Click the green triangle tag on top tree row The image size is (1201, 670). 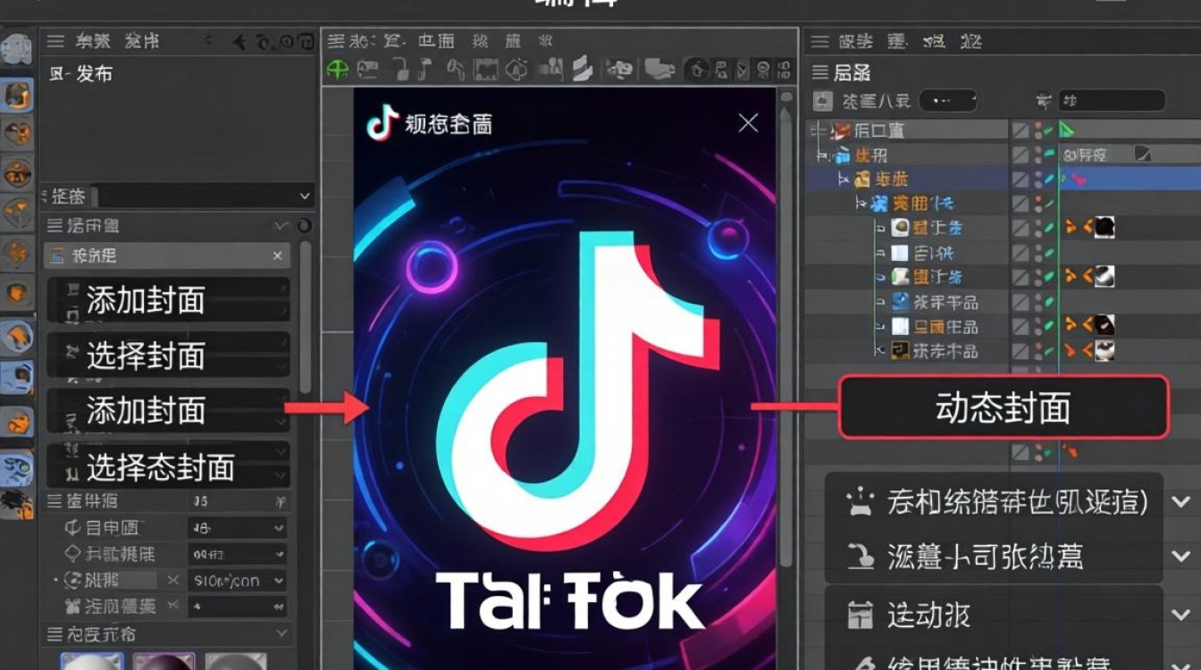[1067, 130]
